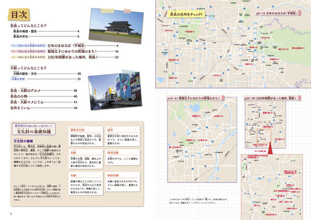Screen dimensions: 311x220
Task: Click 薬師寺 on the Nara map
Action: pyautogui.click(x=173, y=78)
